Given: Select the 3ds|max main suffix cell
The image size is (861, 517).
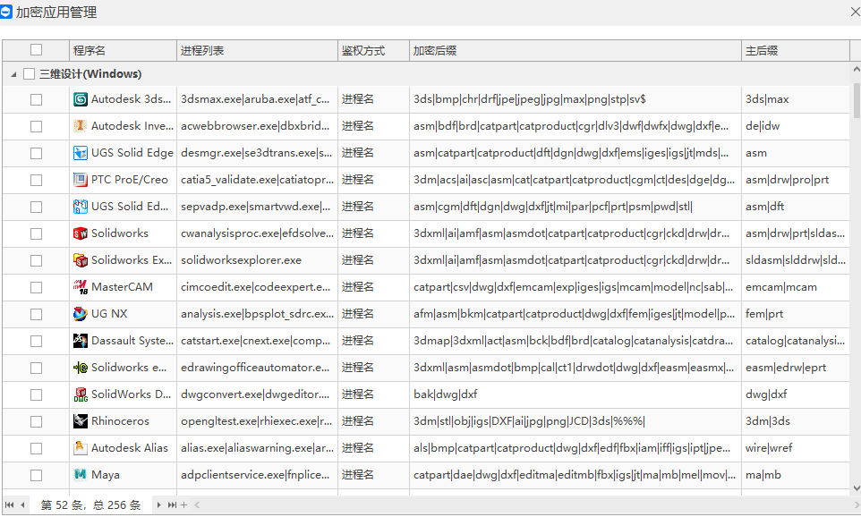Looking at the screenshot, I should tap(796, 99).
